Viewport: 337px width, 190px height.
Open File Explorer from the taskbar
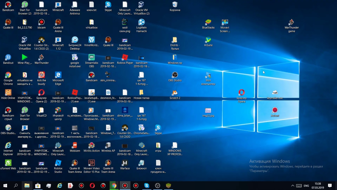pyautogui.click(x=27, y=186)
